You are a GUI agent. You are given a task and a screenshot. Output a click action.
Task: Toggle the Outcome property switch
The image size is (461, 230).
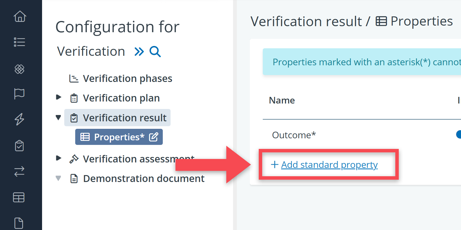(458, 135)
